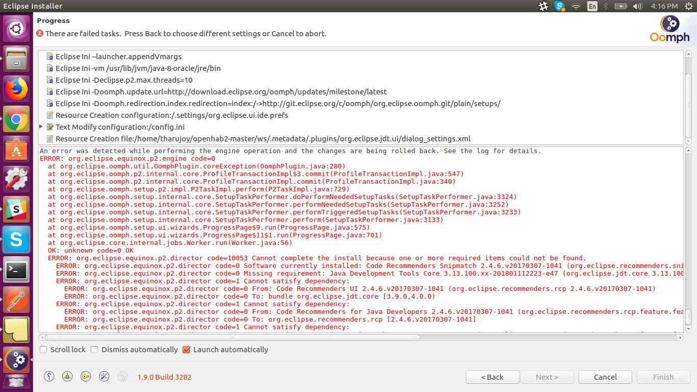Viewport: 697px width, 392px height.
Task: Click the disabled Next button
Action: [547, 377]
